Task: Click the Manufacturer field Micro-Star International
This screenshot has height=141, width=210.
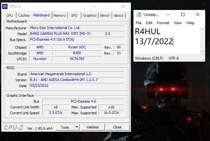Action: [x=77, y=28]
